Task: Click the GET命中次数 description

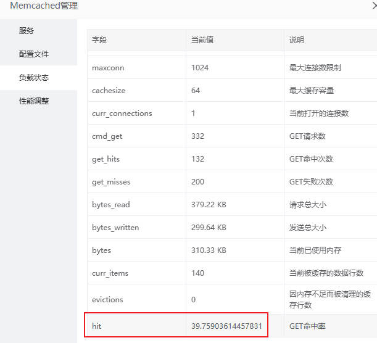Action: coord(311,159)
